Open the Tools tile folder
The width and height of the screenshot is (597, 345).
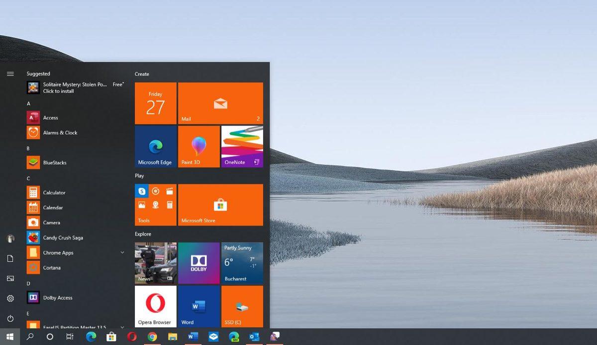point(155,204)
